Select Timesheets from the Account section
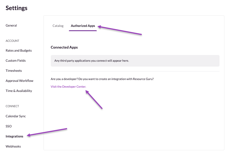Viewport: 229px width, 157px height. pyautogui.click(x=14, y=71)
